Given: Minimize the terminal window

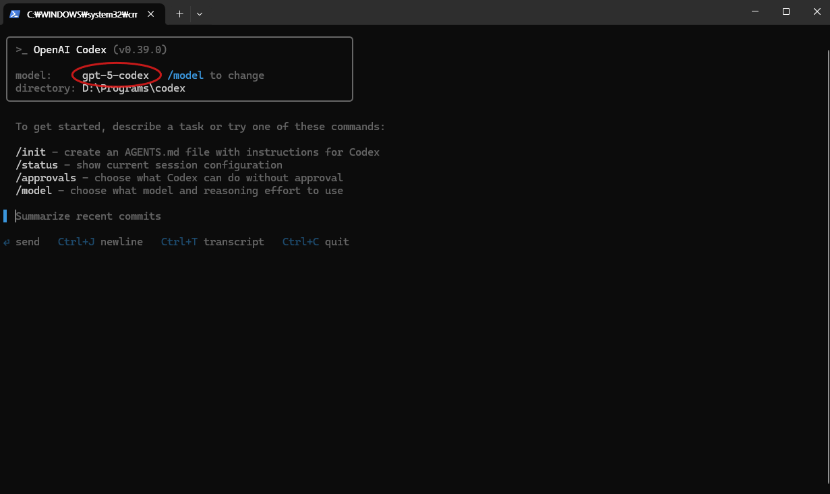Looking at the screenshot, I should click(x=754, y=12).
